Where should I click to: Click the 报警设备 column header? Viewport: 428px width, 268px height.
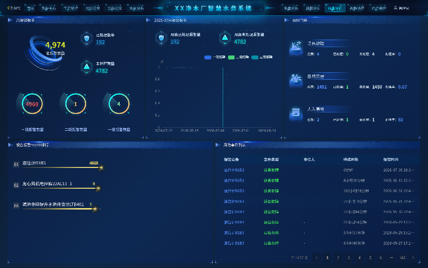coord(231,160)
